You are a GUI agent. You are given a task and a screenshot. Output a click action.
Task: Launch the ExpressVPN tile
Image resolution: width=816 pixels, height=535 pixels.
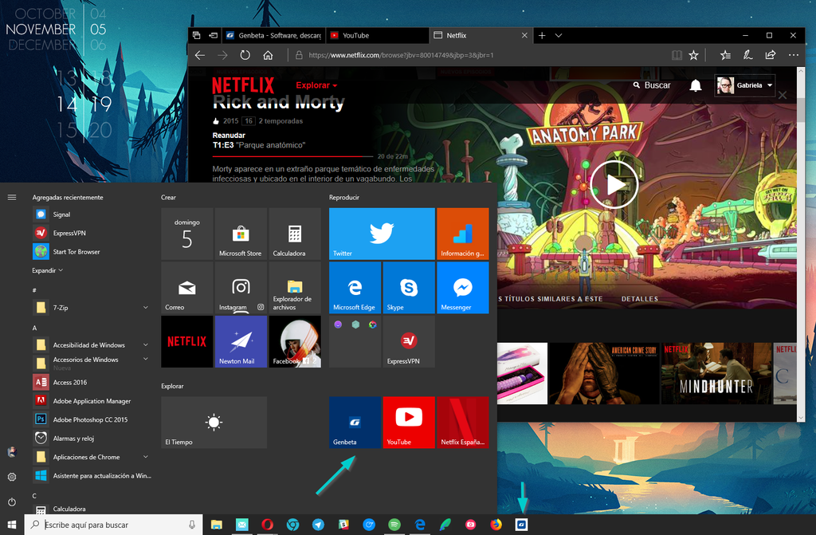click(x=409, y=341)
